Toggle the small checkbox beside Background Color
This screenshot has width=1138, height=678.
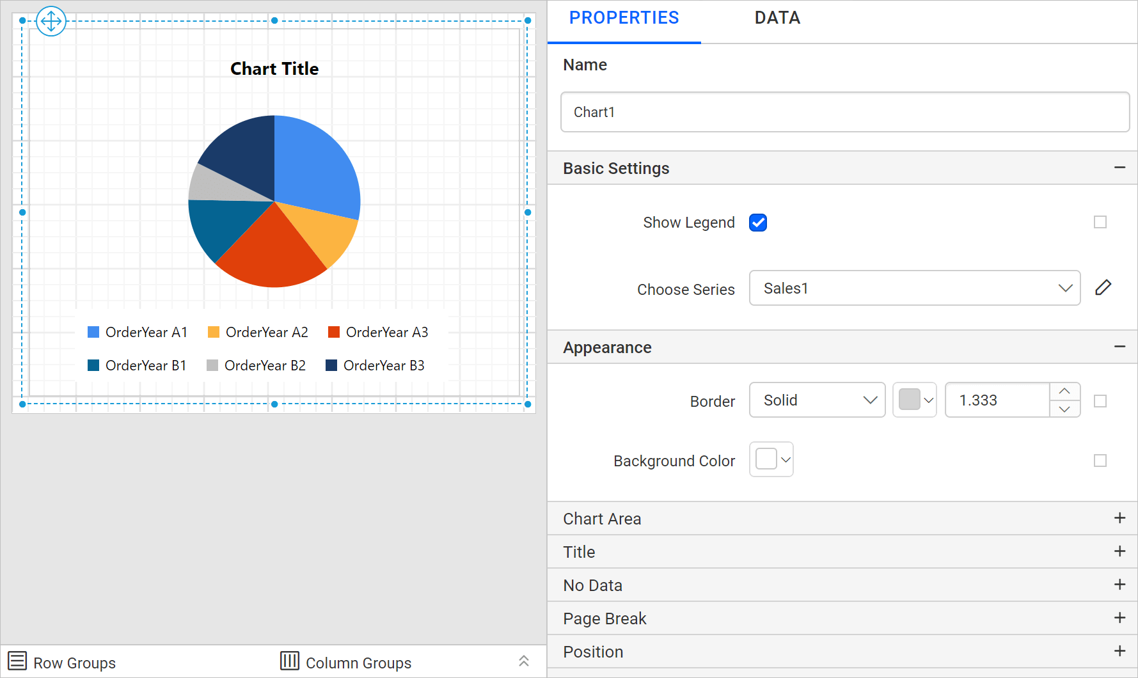pyautogui.click(x=1100, y=461)
